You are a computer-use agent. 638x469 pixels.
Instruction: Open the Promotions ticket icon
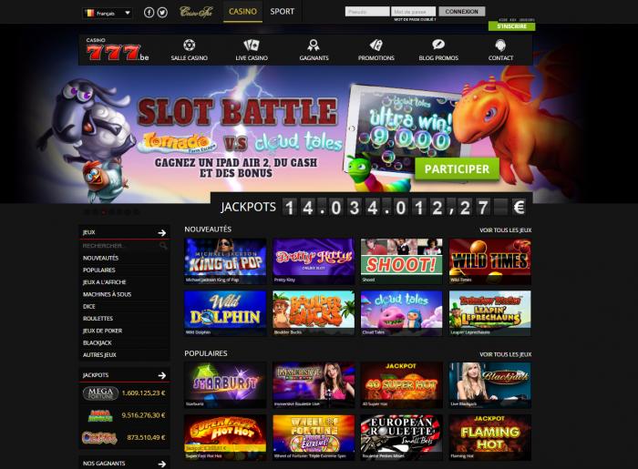(376, 45)
